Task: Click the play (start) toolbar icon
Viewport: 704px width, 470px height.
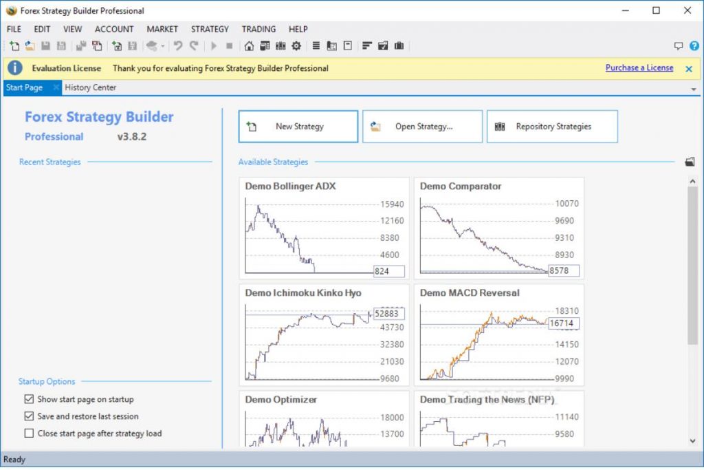Action: (x=214, y=46)
